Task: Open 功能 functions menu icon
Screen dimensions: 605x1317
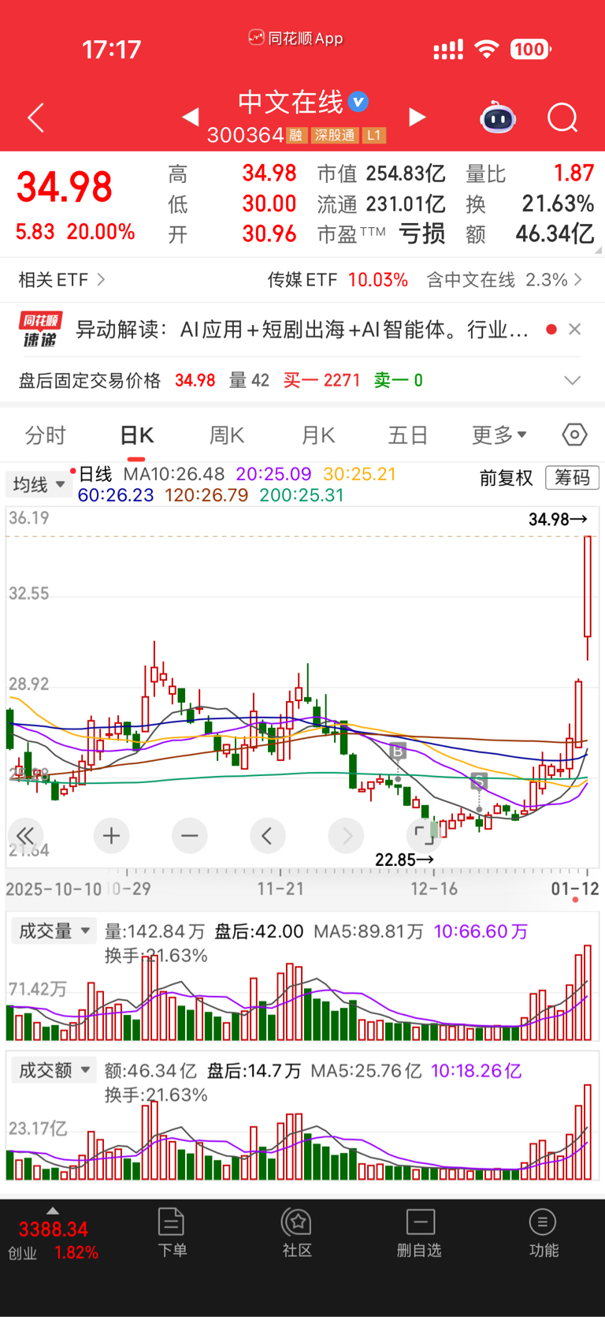Action: (543, 1233)
